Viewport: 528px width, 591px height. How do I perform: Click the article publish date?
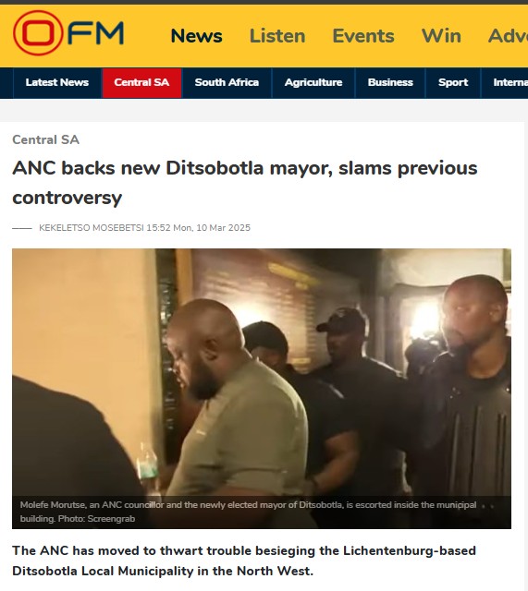199,228
